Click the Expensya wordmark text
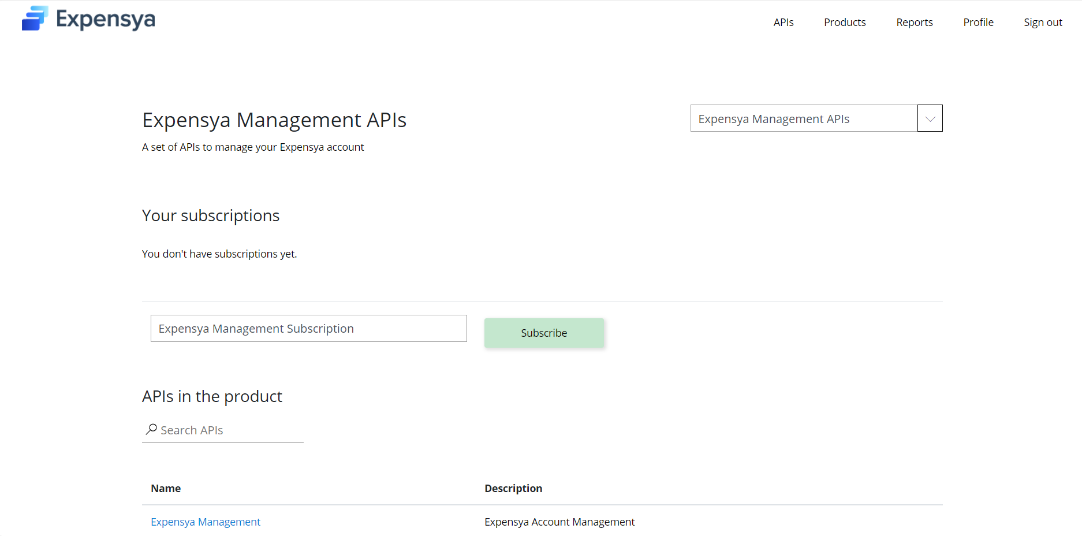The image size is (1082, 536). point(106,20)
